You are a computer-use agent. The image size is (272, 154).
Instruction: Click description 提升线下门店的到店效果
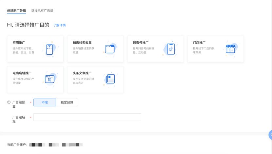pos(204,50)
